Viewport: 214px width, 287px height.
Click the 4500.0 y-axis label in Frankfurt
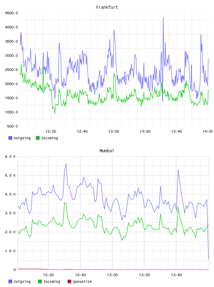click(11, 13)
